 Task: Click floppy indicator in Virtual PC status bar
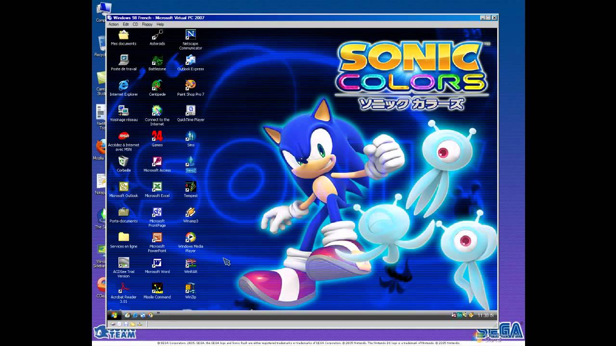[126, 324]
